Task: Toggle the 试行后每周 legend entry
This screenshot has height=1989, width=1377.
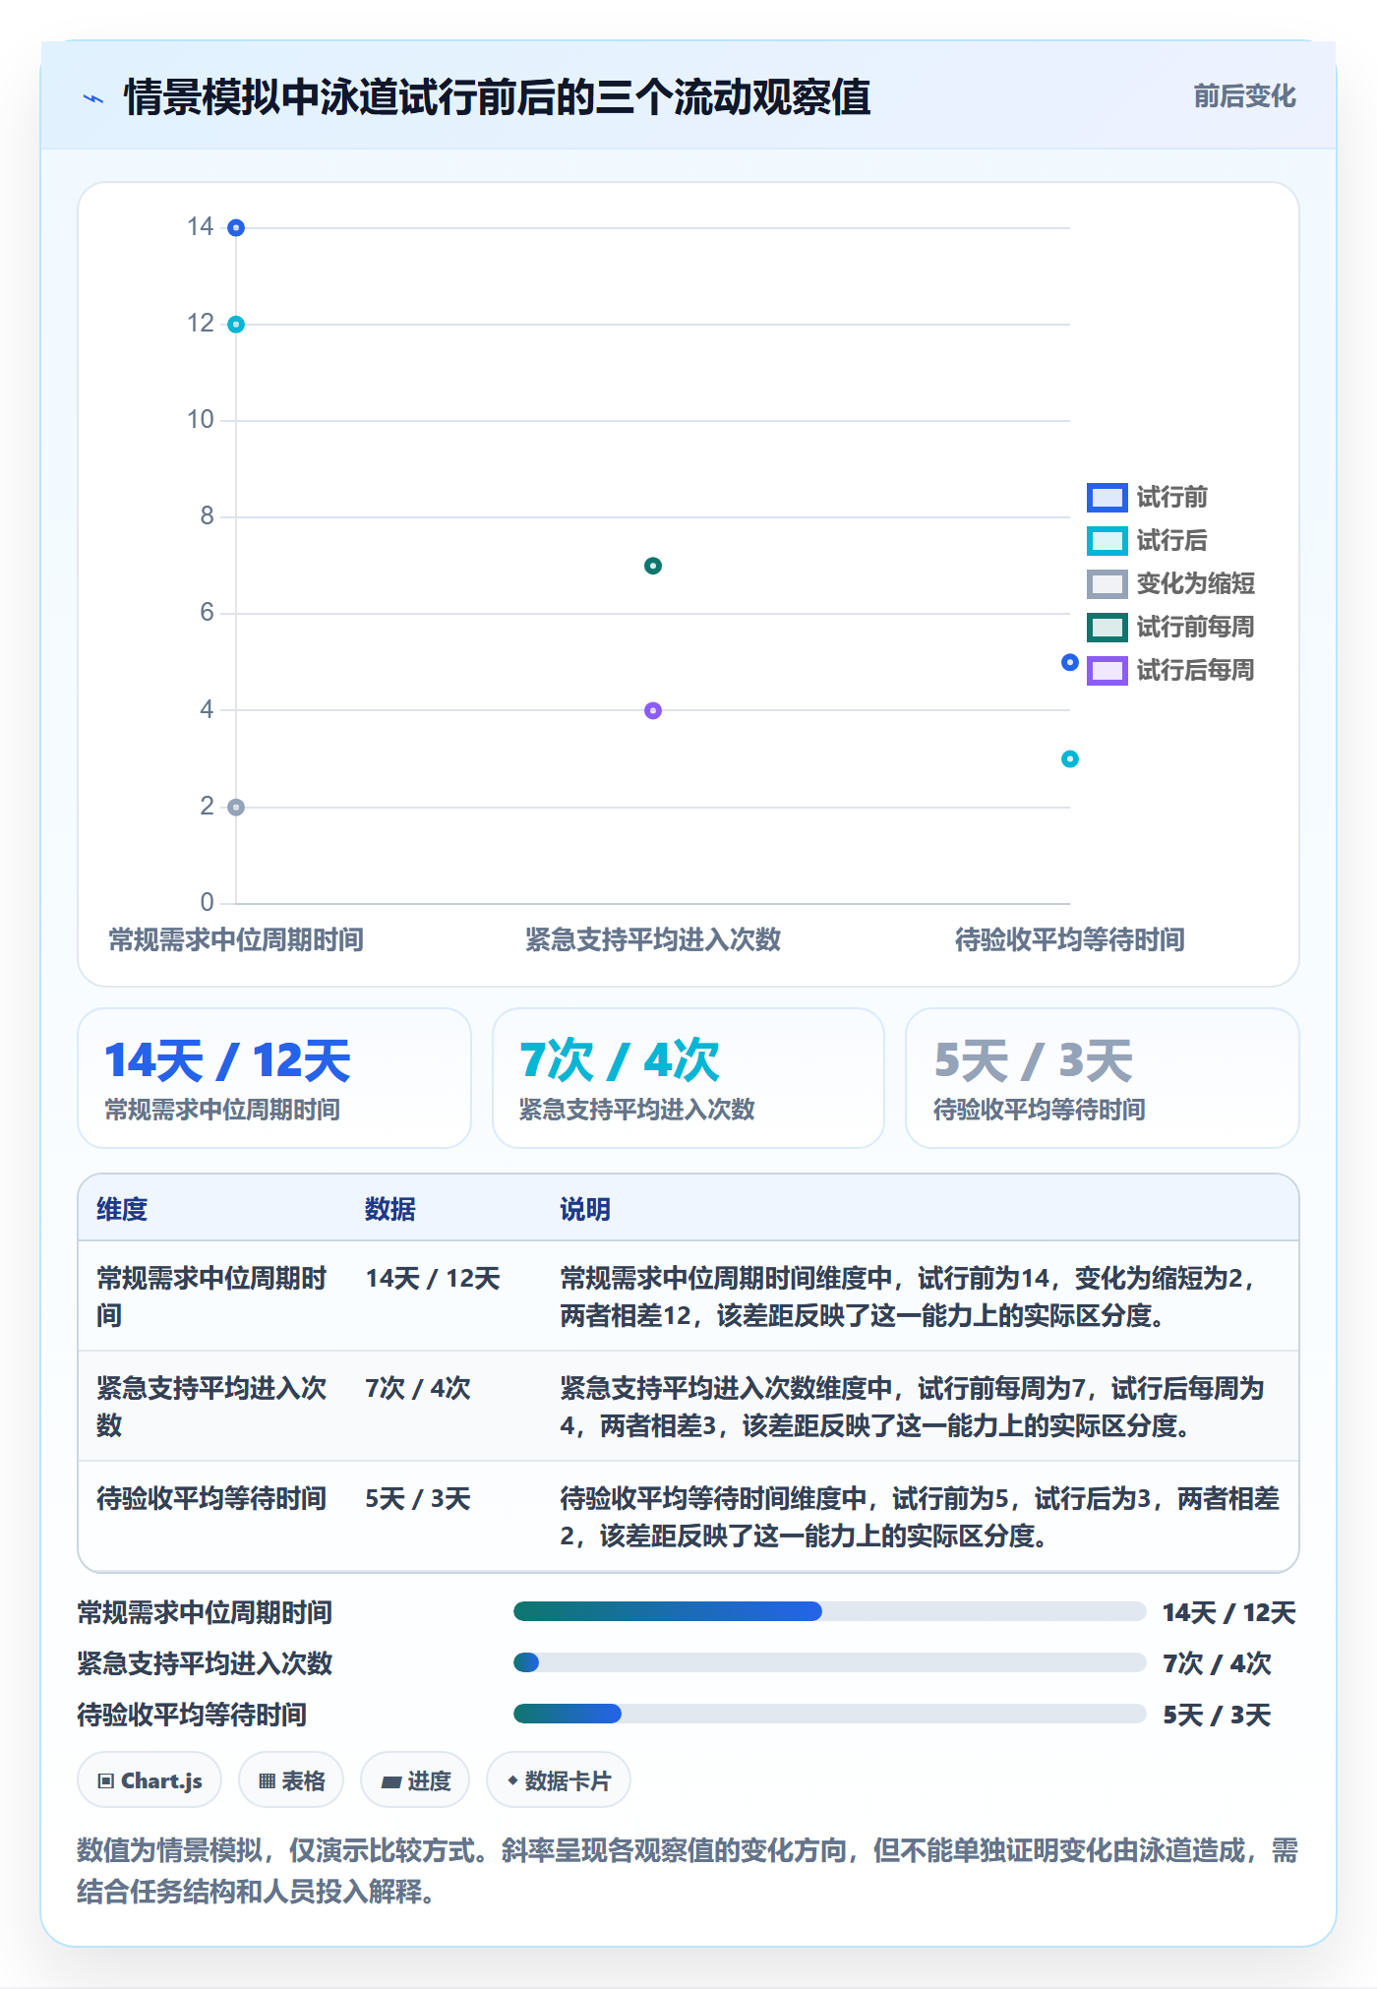Action: tap(1170, 671)
